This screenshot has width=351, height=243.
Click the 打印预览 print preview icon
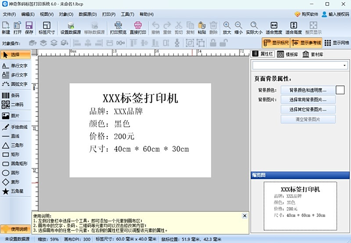point(118,28)
